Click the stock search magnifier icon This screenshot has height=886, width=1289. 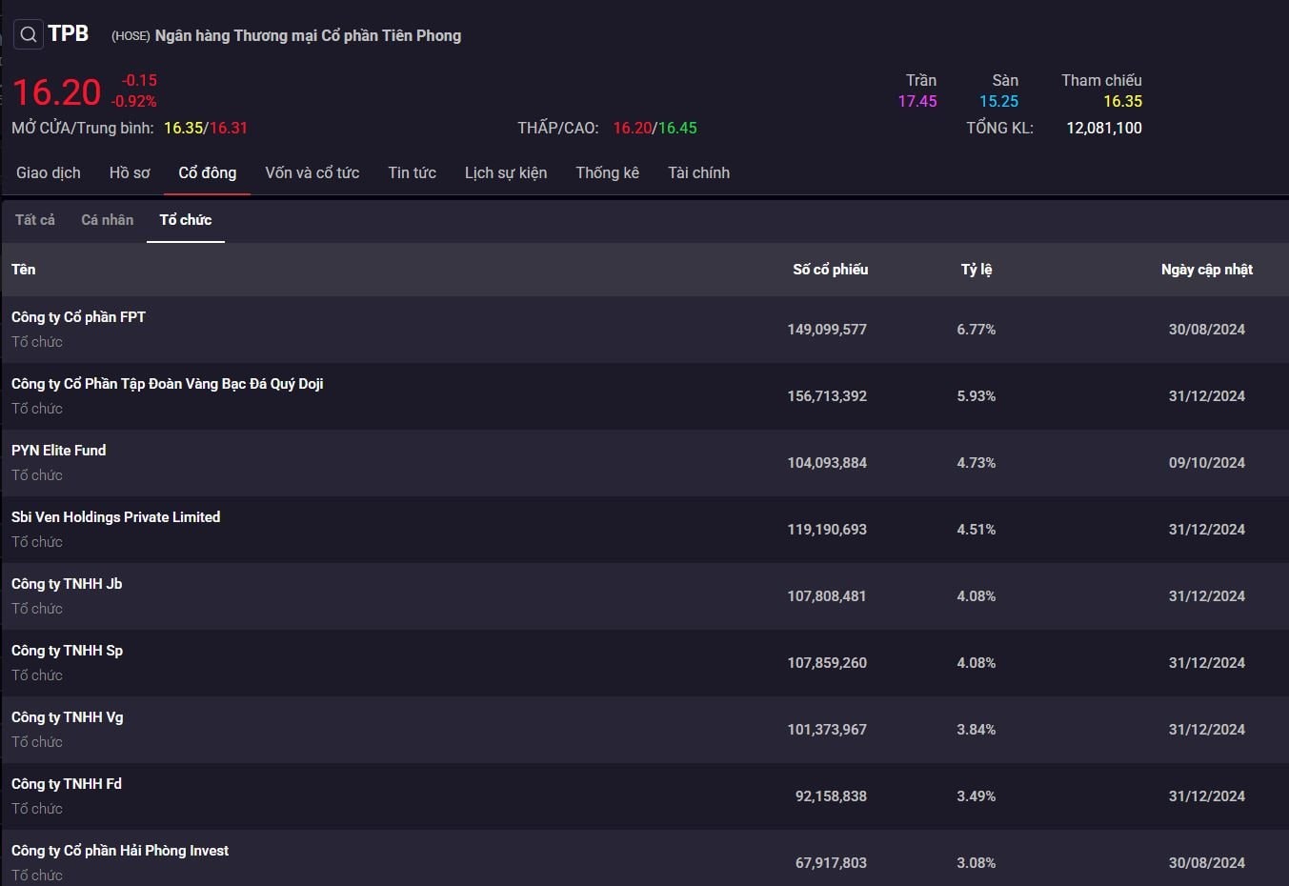click(x=29, y=35)
